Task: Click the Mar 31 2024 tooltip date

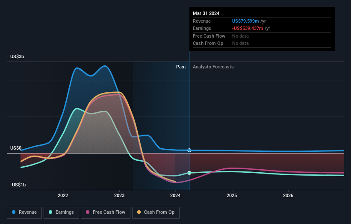Action: click(206, 13)
